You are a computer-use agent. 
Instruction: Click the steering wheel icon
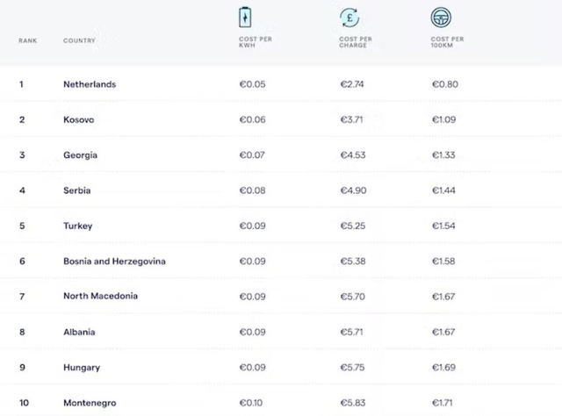[441, 18]
